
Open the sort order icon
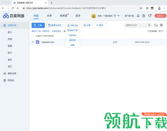[x=156, y=25]
